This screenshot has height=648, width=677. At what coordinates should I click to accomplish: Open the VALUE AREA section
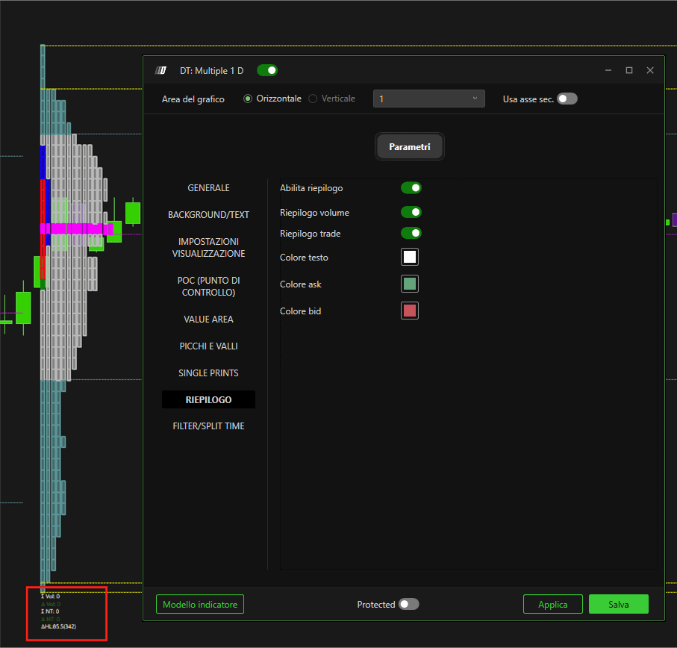[x=208, y=319]
